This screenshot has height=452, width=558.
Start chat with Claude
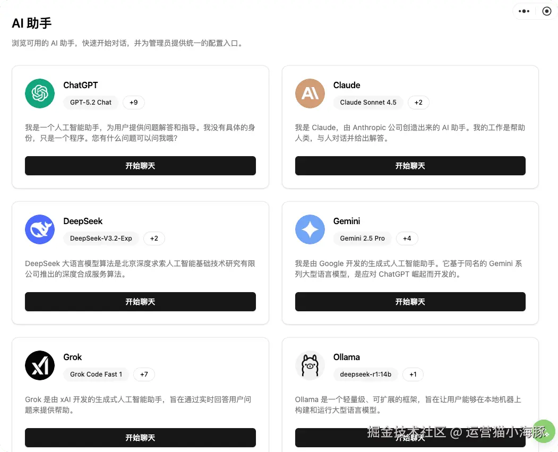tap(410, 166)
